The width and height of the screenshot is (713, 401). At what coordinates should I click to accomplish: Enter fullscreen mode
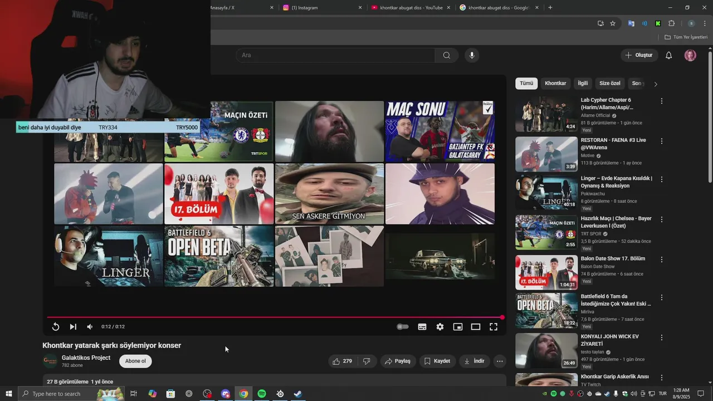coord(494,327)
